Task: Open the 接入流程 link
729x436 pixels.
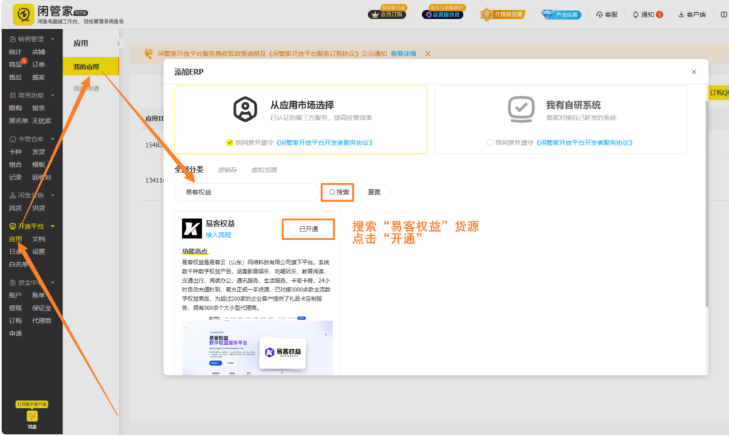Action: coord(218,235)
